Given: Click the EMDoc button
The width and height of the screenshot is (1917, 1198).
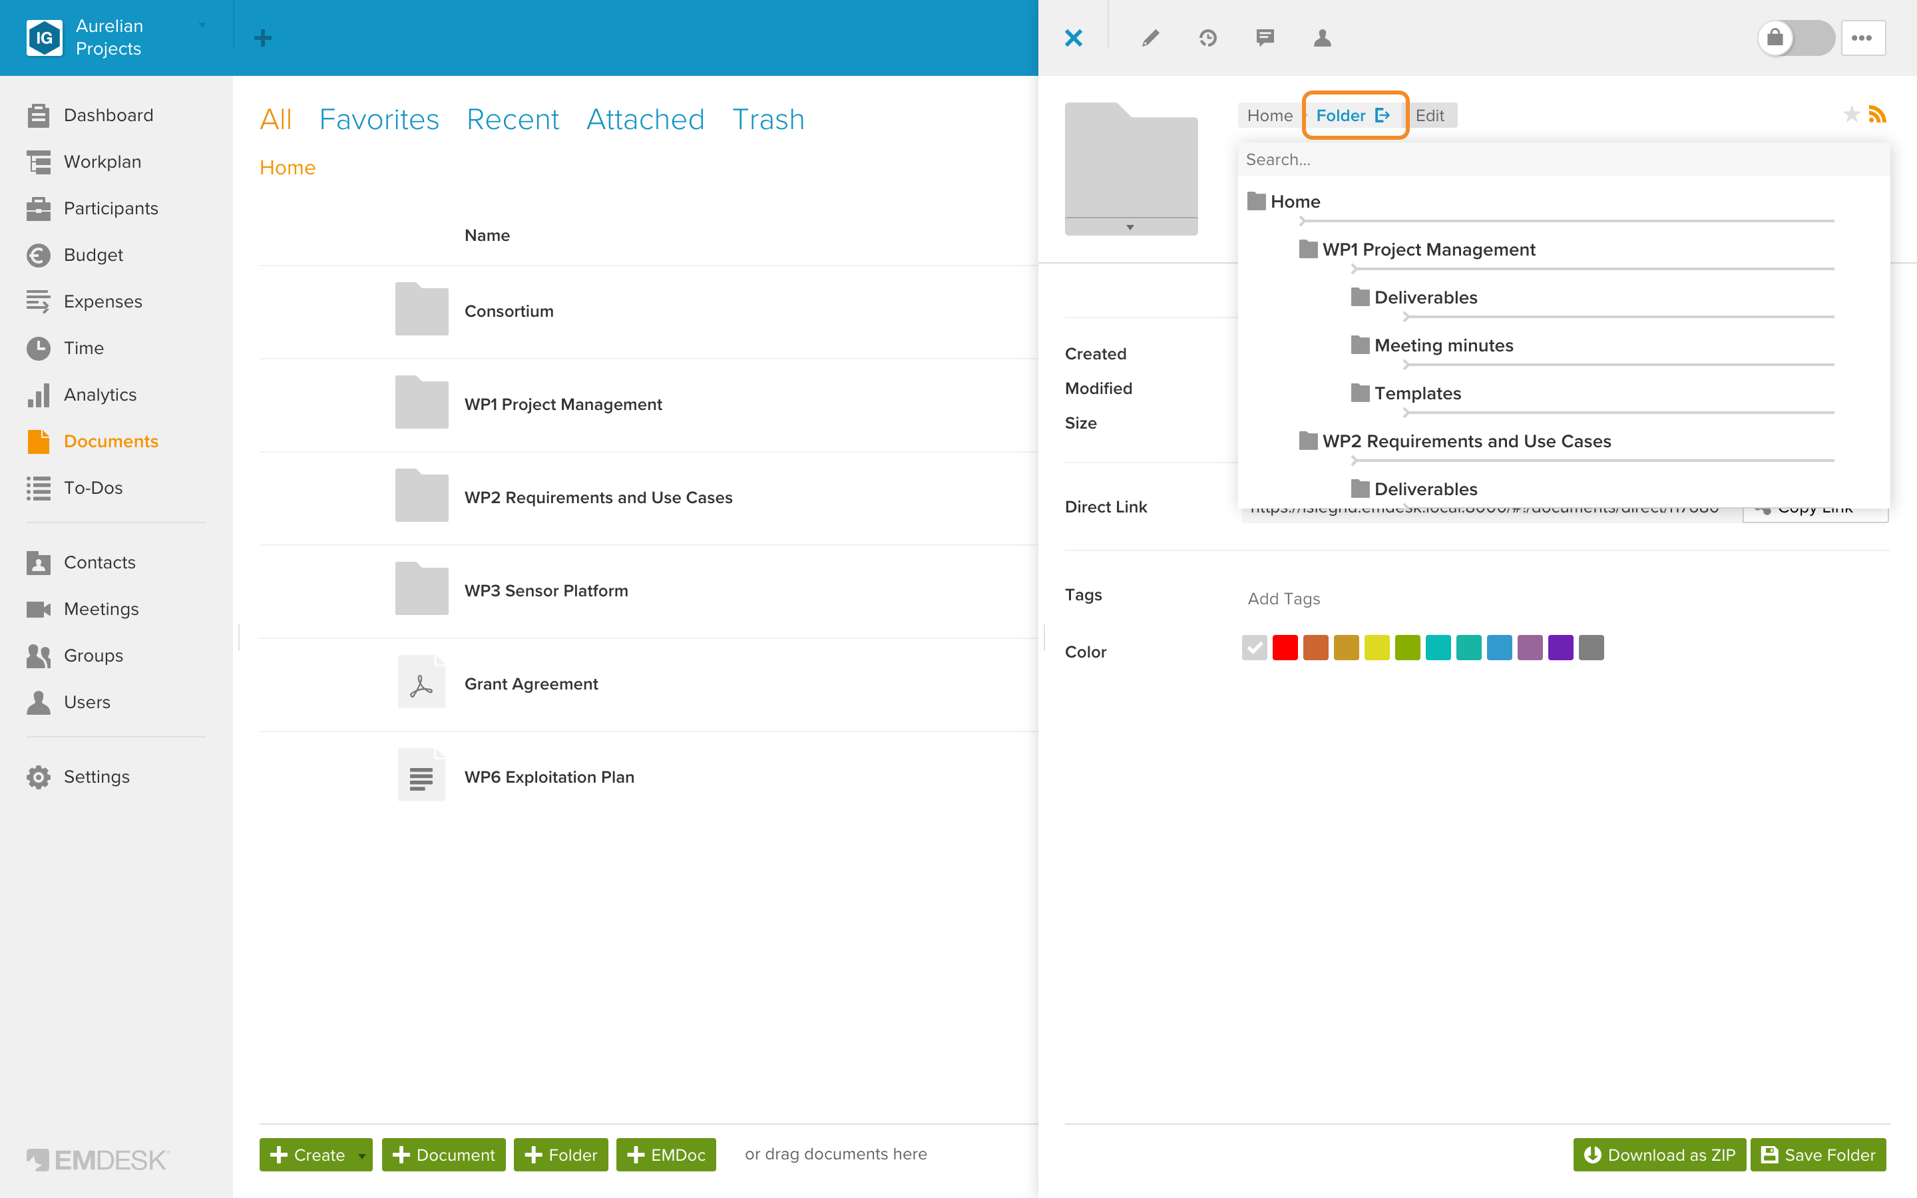Looking at the screenshot, I should pyautogui.click(x=666, y=1155).
